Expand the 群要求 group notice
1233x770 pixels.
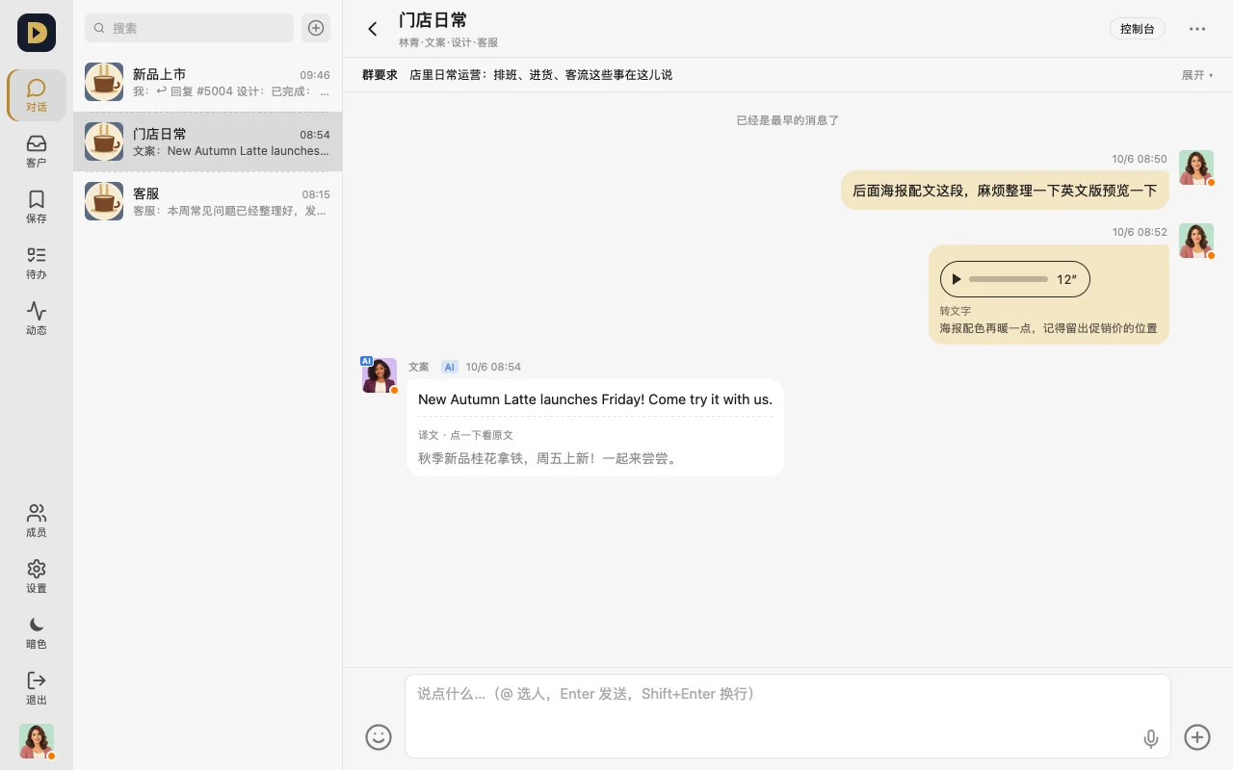pos(1197,75)
